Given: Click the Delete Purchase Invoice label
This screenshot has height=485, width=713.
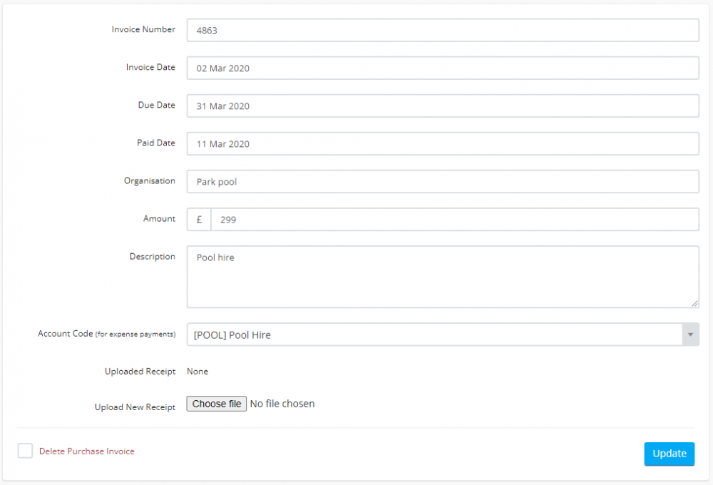Looking at the screenshot, I should (87, 451).
